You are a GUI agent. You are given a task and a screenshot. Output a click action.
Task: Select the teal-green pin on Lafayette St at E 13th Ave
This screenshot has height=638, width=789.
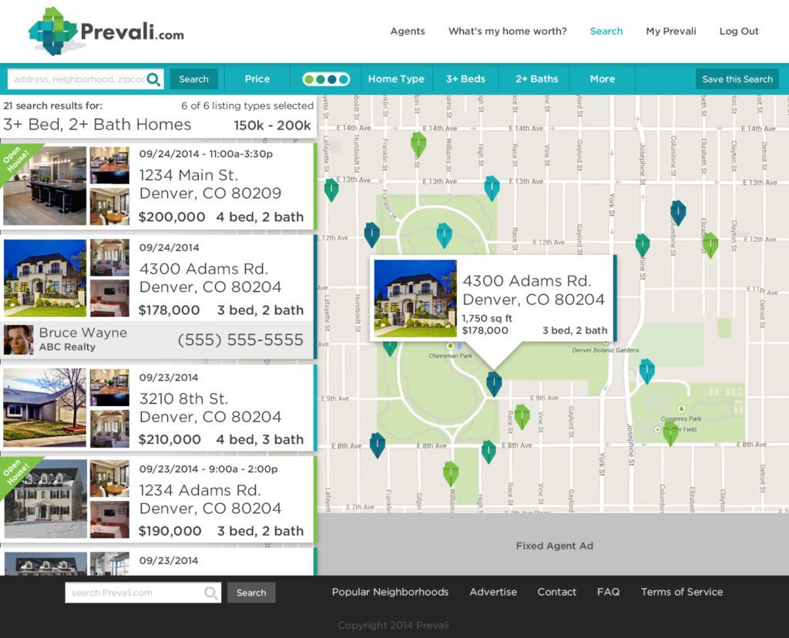[x=331, y=190]
